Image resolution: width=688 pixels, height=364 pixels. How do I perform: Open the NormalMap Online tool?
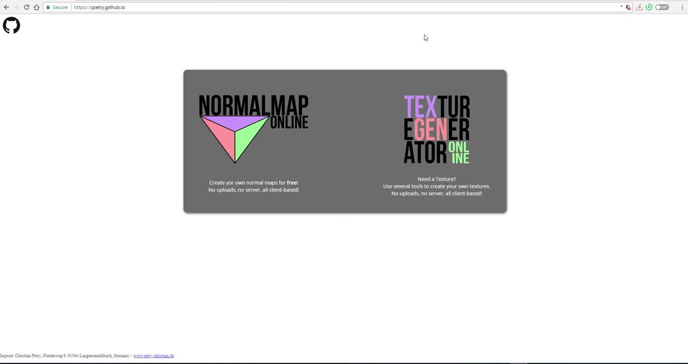(x=253, y=129)
